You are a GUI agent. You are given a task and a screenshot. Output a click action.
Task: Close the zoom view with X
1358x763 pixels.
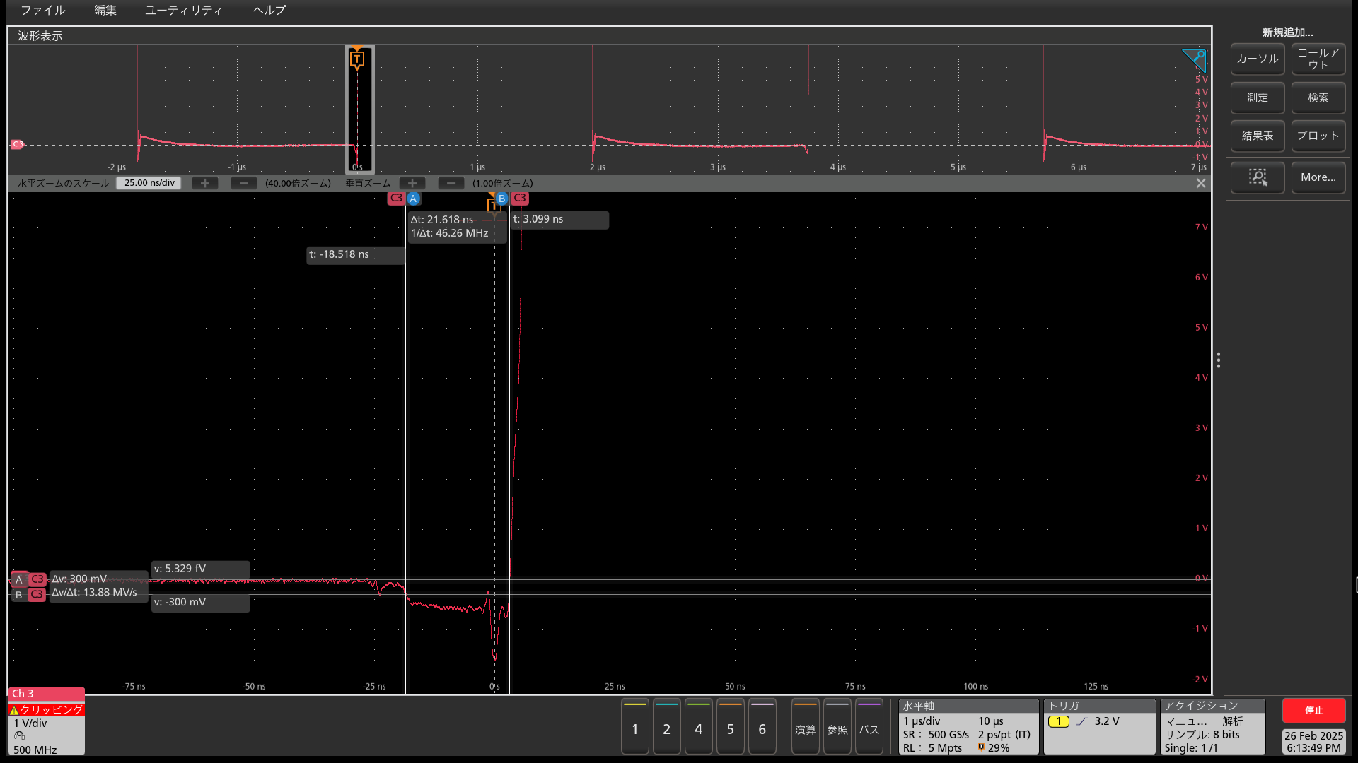(1200, 183)
